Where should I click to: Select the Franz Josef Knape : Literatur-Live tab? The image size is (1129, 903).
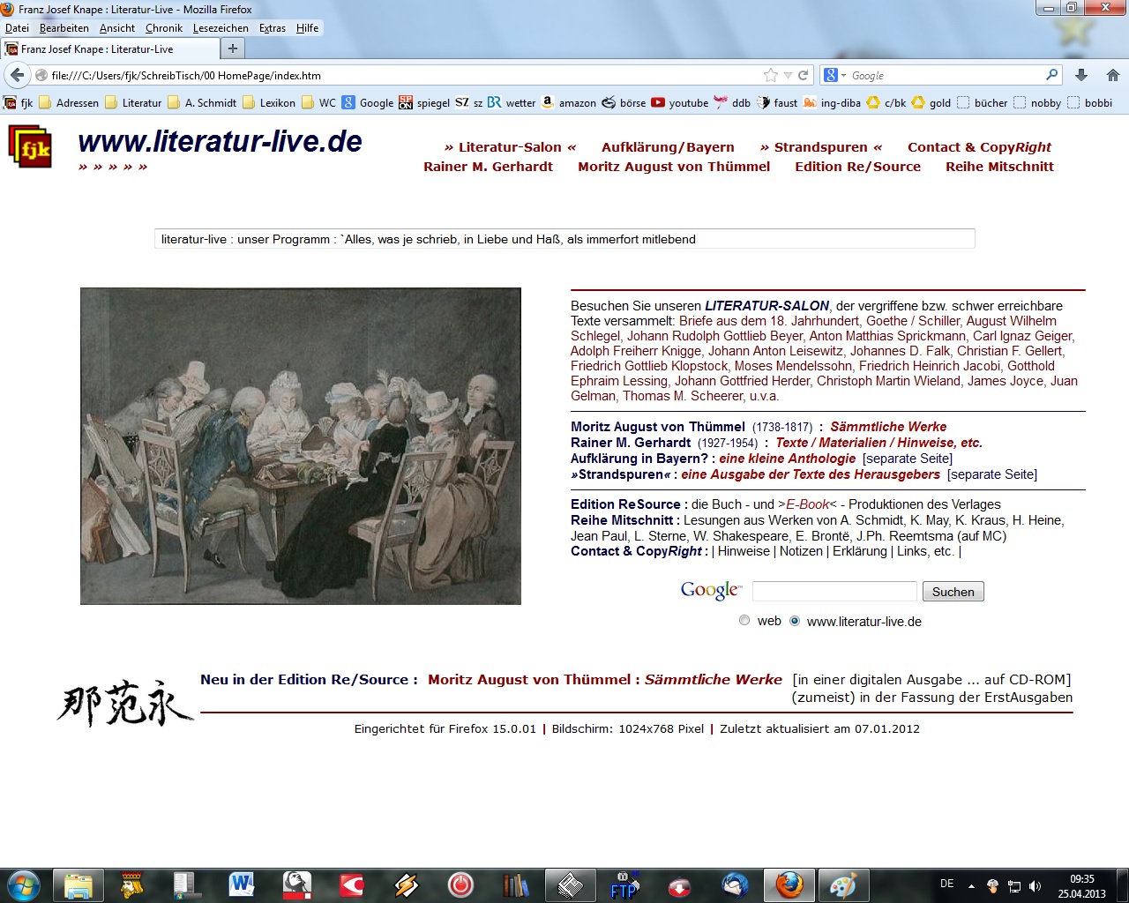point(108,49)
